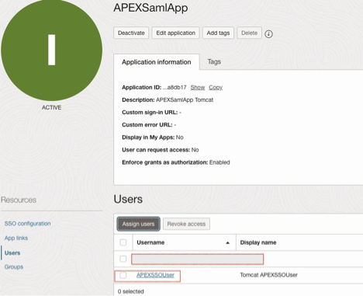363x296 pixels.
Task: Open Groups in the Resources menu
Action: (14, 266)
